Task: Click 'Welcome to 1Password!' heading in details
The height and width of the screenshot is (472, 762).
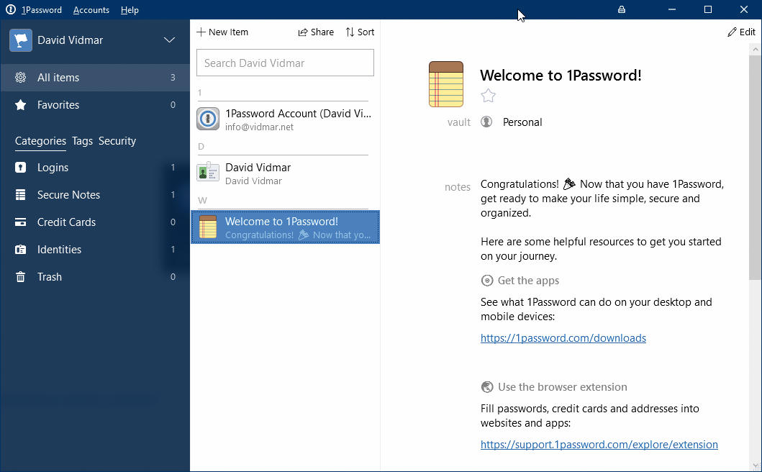Action: coord(561,76)
